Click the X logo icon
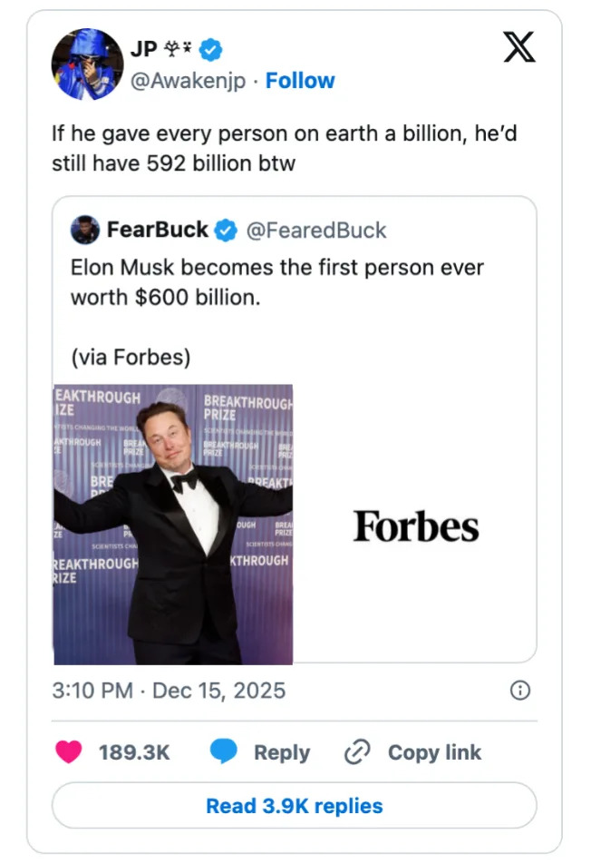 click(518, 47)
